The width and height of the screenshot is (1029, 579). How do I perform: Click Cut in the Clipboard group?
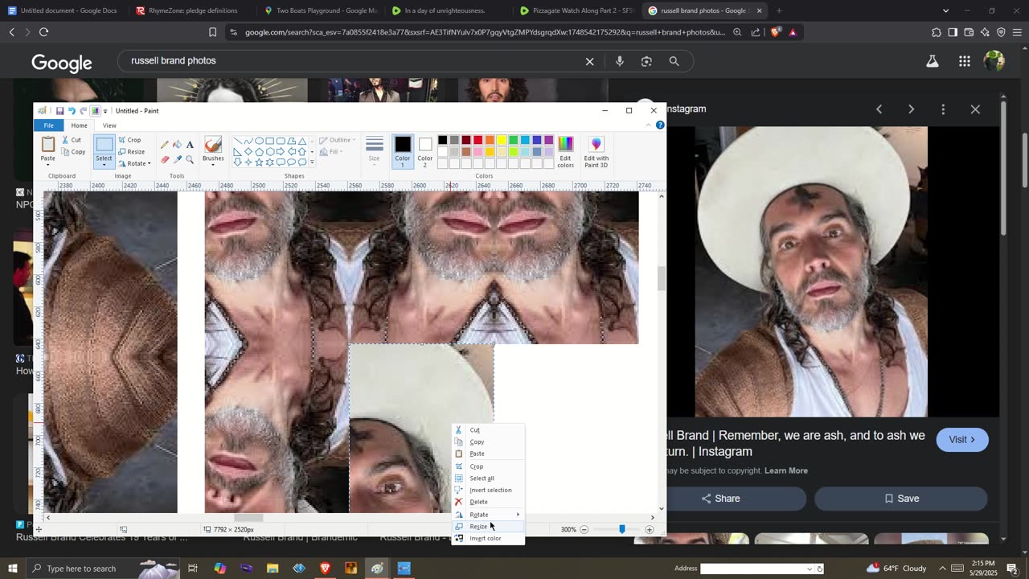(72, 140)
